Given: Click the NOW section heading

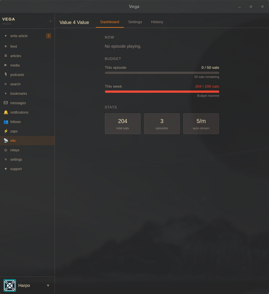Looking at the screenshot, I should tap(109, 38).
